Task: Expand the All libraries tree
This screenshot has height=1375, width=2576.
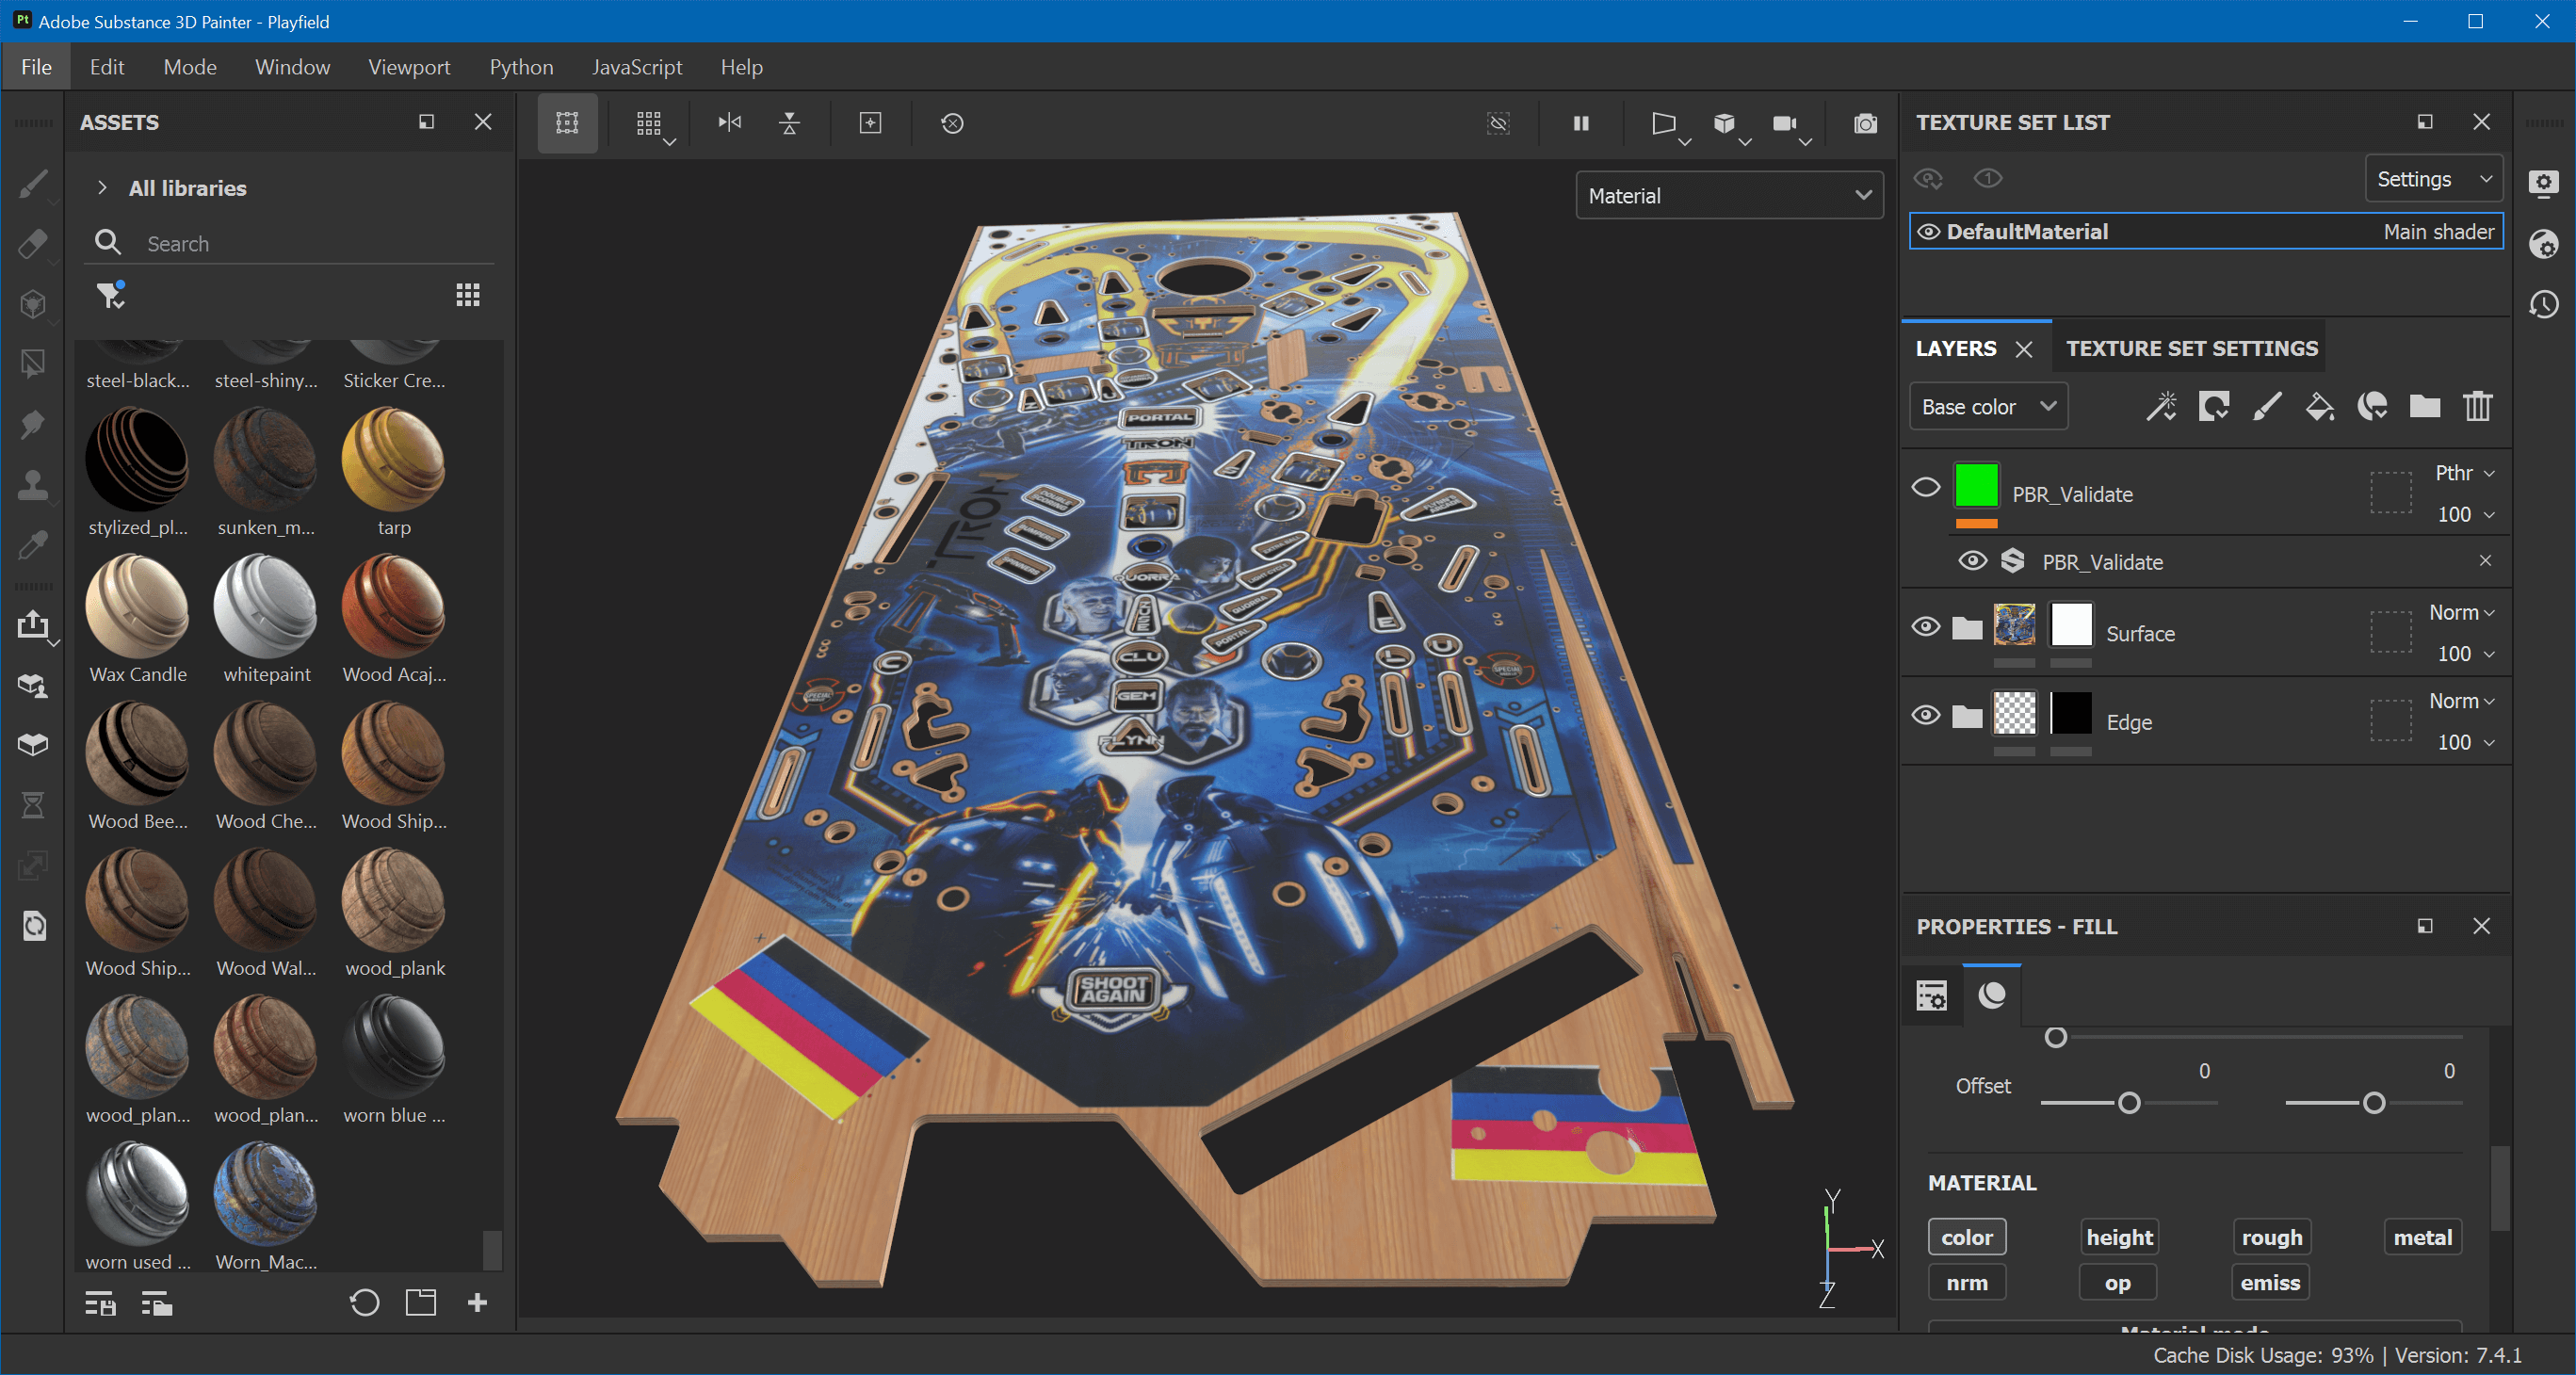Action: (102, 188)
